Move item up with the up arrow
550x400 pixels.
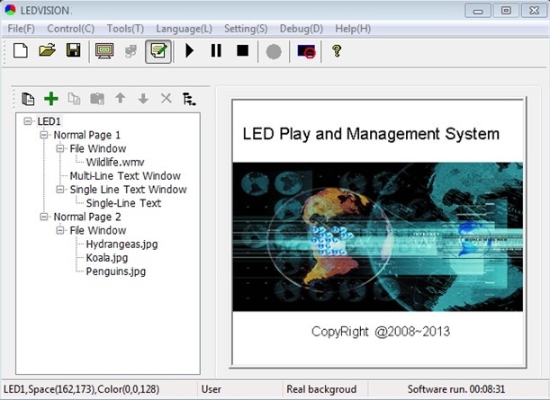pyautogui.click(x=121, y=98)
